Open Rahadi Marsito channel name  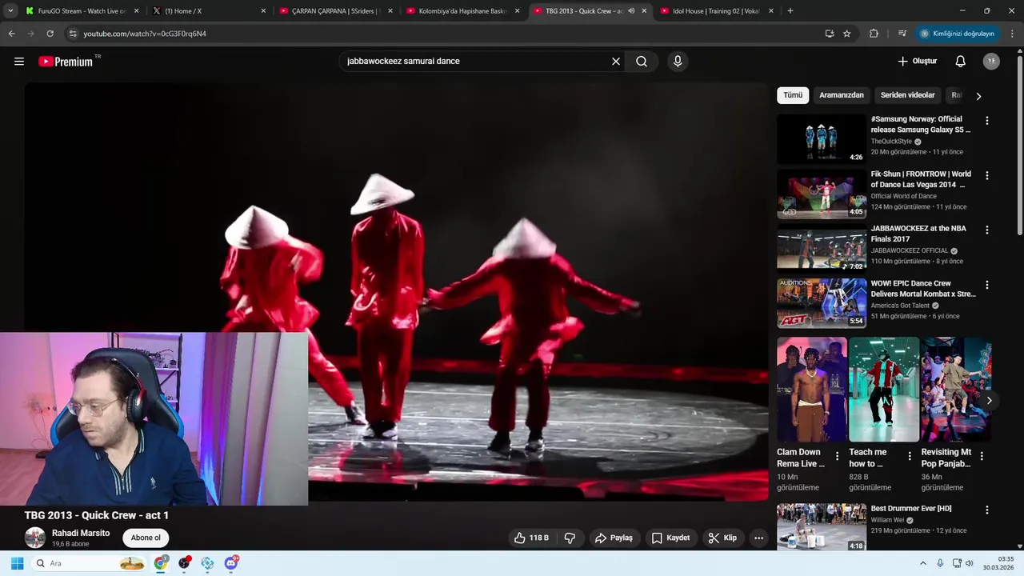click(81, 534)
